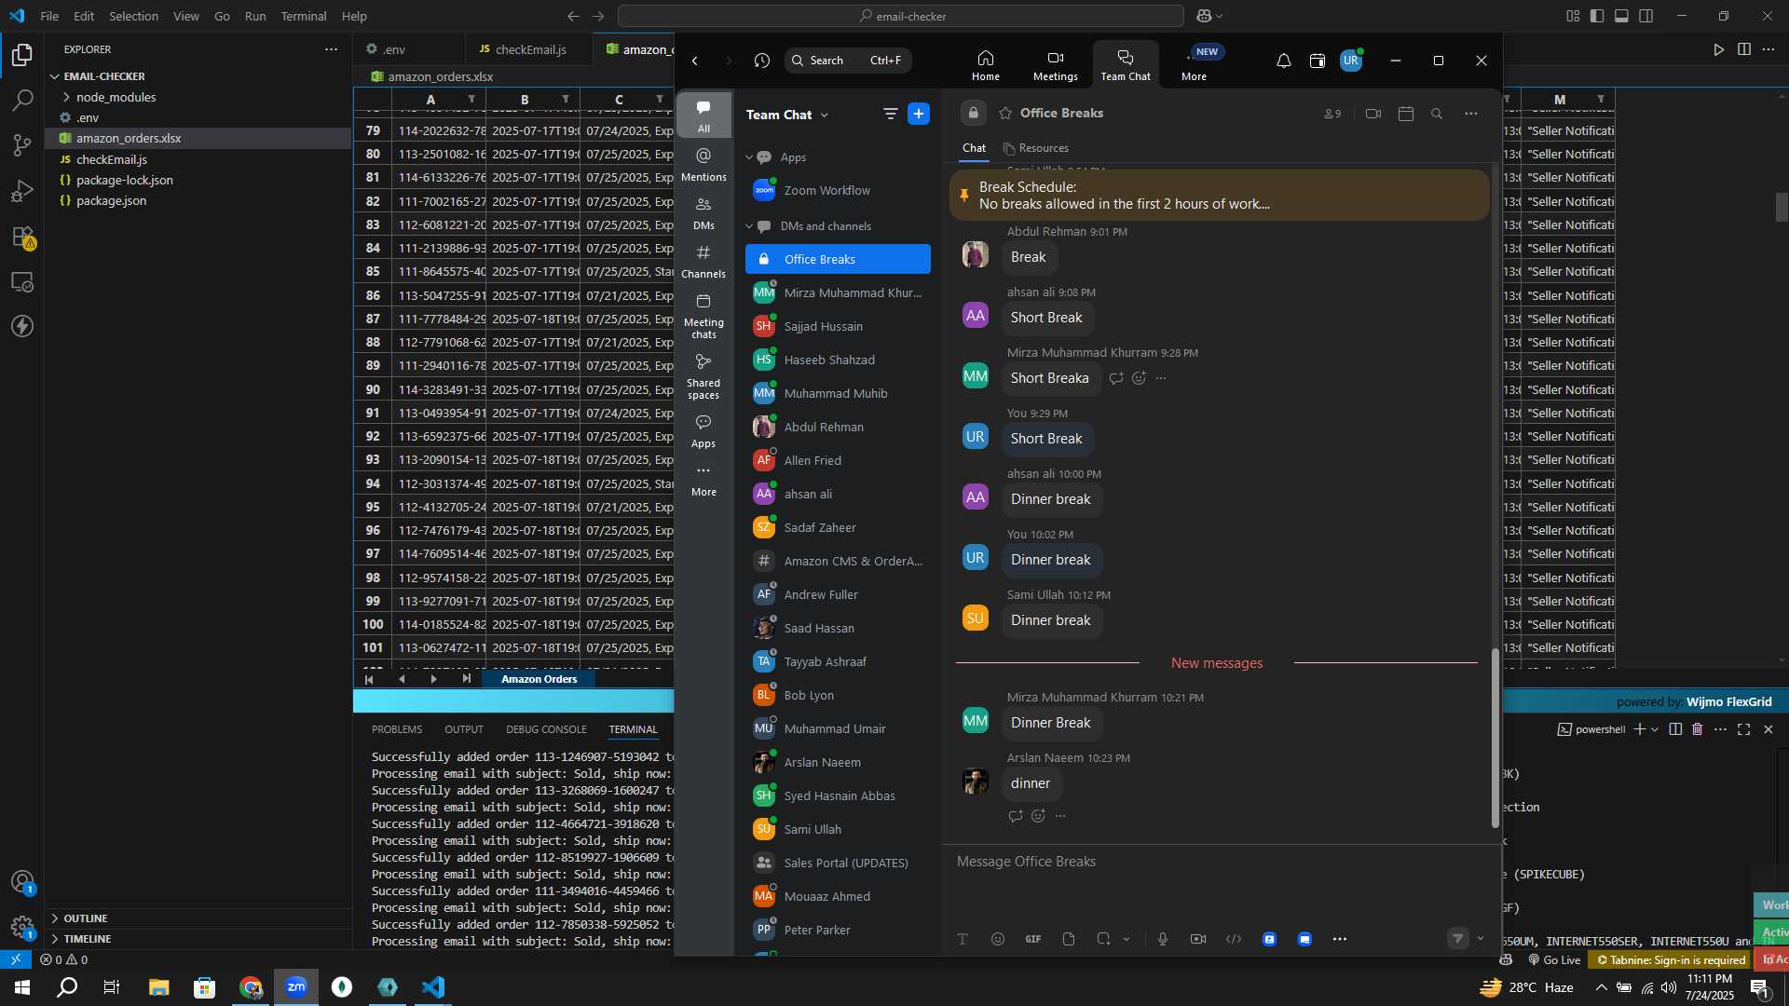React to Arslan Naeem's dinner message

pos(1038,816)
